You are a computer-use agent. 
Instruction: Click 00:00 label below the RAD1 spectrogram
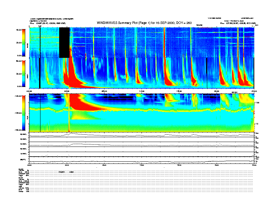tap(29, 91)
